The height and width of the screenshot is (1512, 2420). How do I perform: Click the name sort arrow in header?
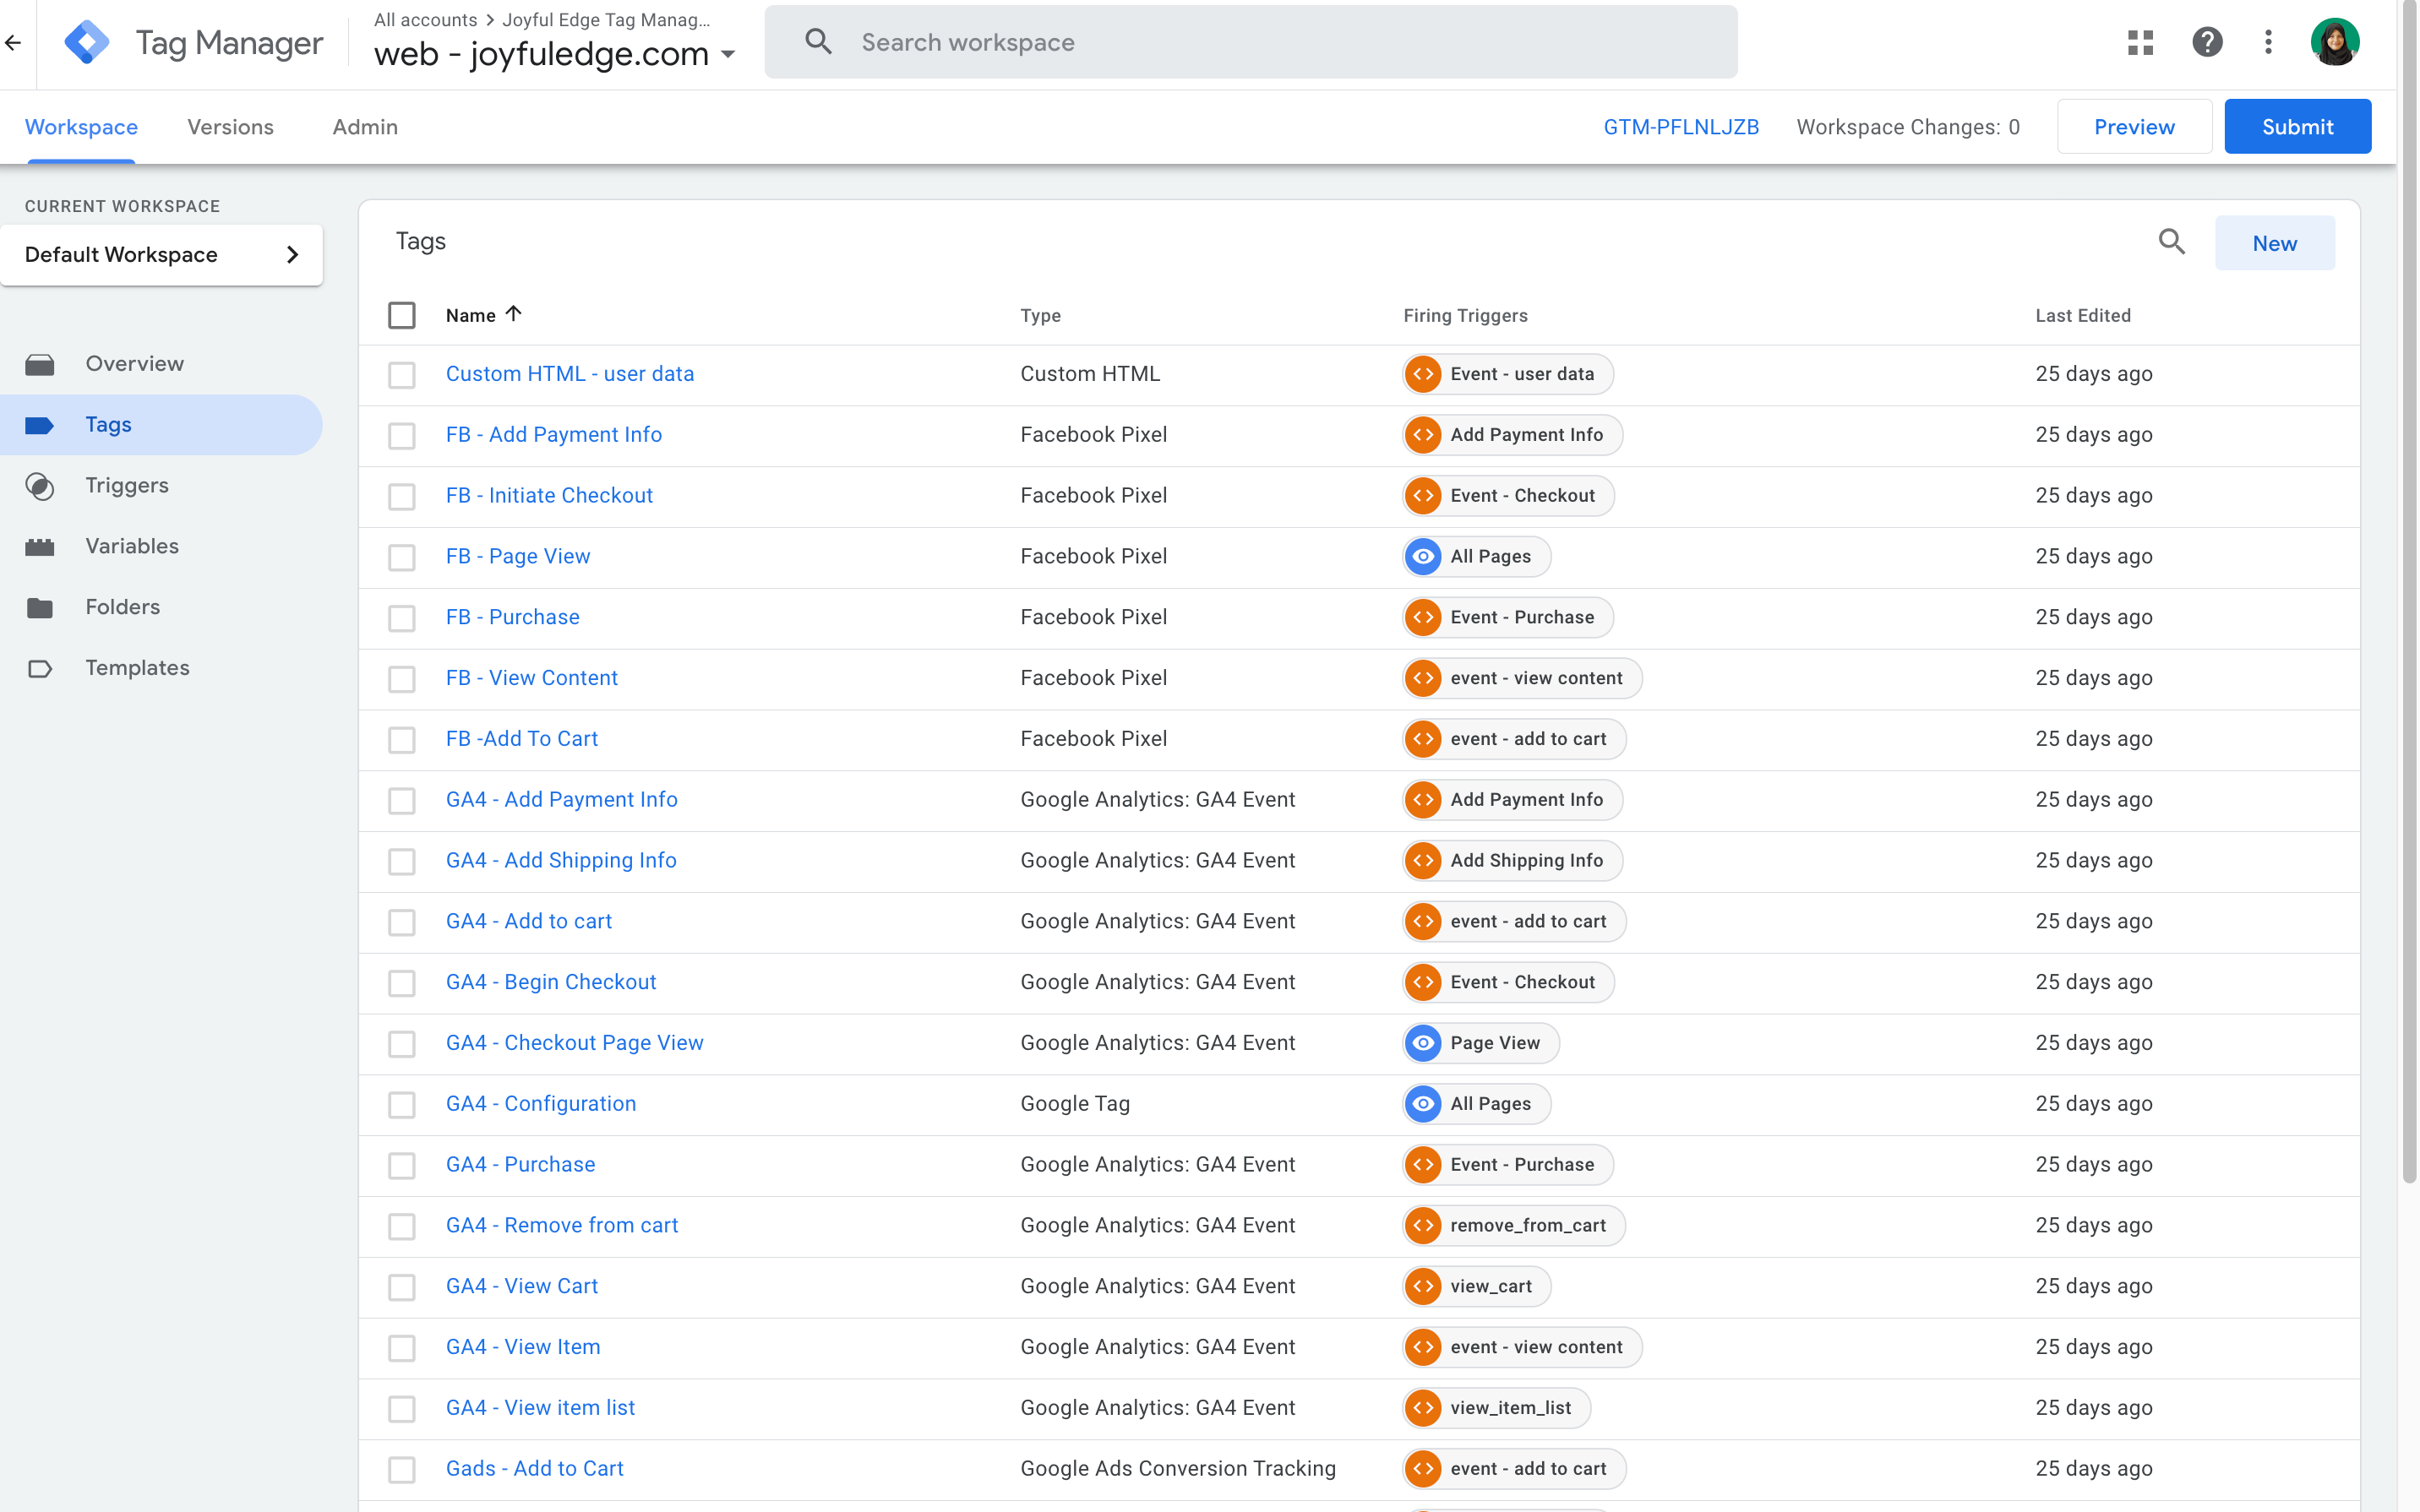[514, 314]
